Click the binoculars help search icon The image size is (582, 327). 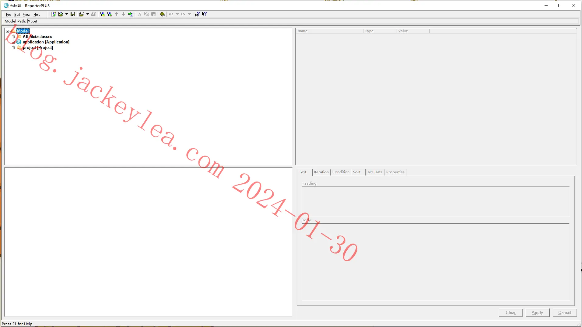[x=197, y=14]
